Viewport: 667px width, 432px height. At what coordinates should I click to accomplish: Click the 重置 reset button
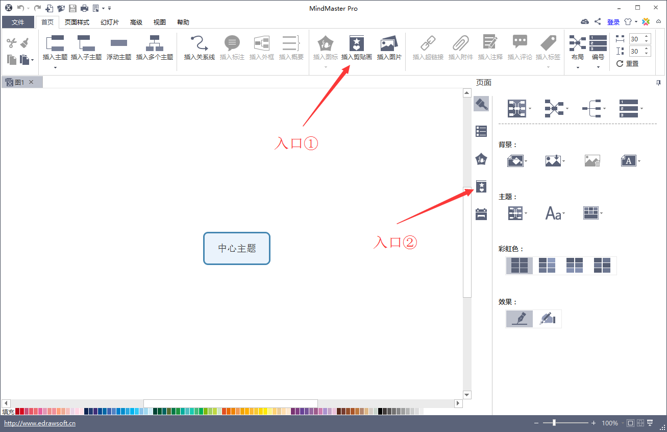pos(628,63)
